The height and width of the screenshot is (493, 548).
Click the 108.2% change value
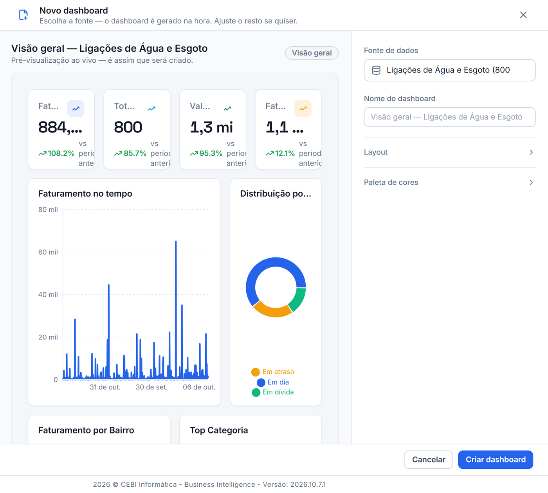[61, 154]
